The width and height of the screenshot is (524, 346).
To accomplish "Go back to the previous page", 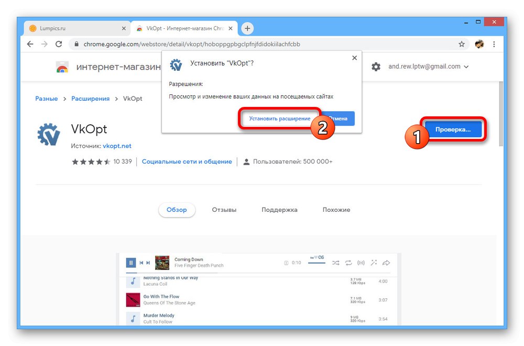I will pyautogui.click(x=30, y=44).
